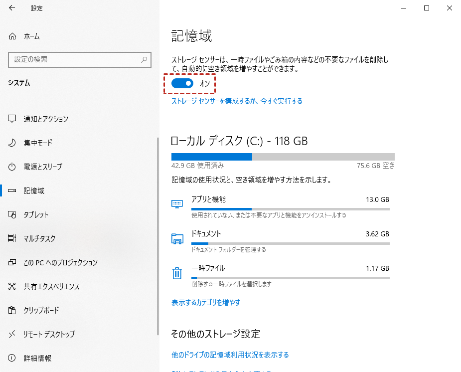
Task: Click the 3.62 GB size value
Action: (377, 234)
